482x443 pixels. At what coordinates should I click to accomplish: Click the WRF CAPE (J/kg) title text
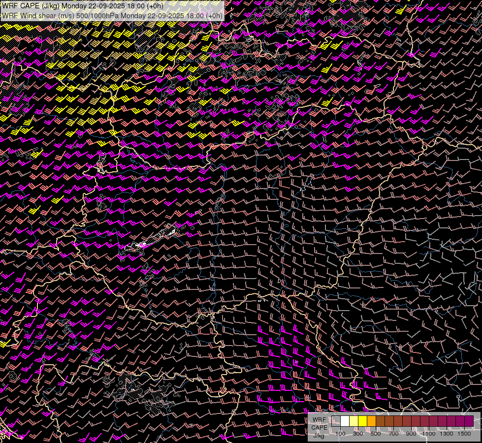click(x=30, y=6)
